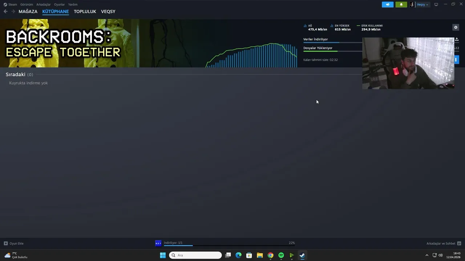
Task: Switch to the KÜTÜPHANE tab
Action: (x=56, y=12)
